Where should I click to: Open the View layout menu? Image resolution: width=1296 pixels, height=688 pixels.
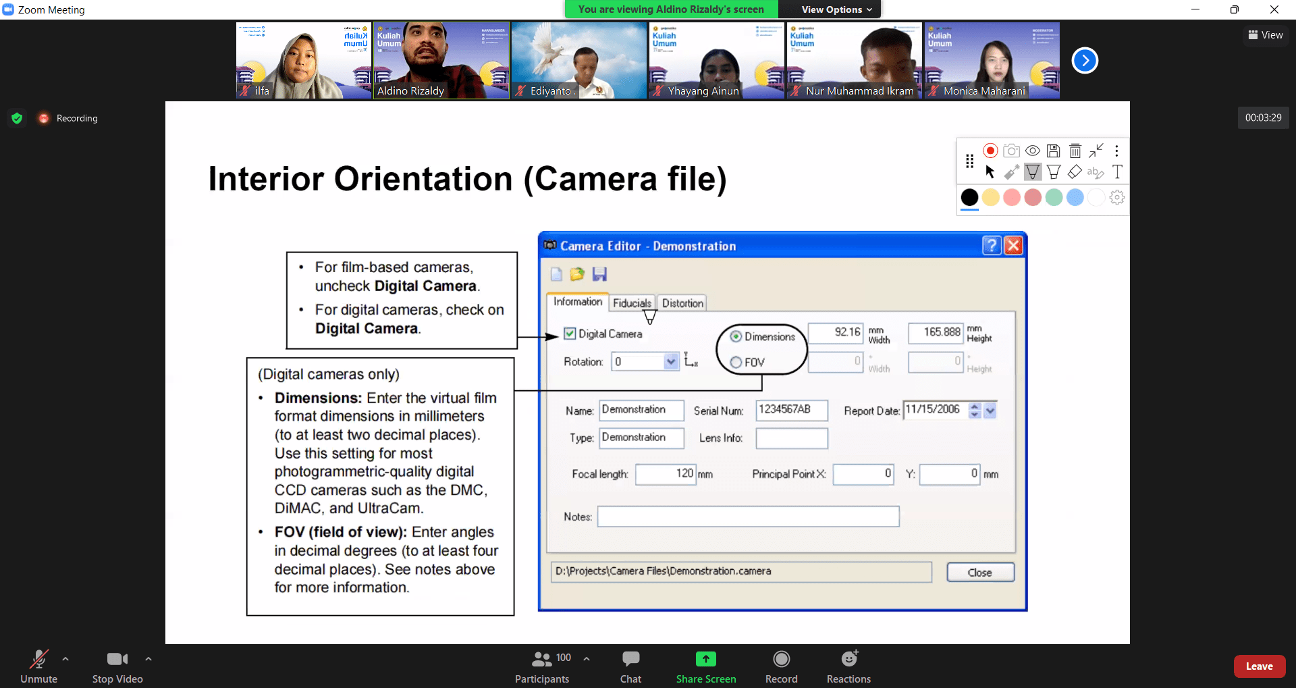point(1266,35)
